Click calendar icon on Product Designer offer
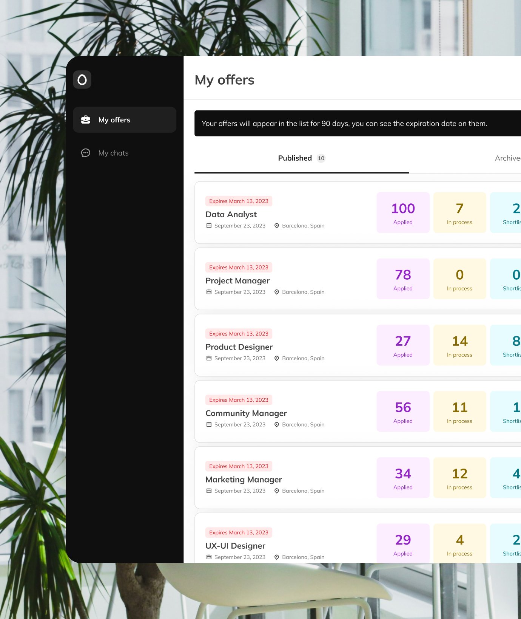This screenshot has height=619, width=521. 209,358
